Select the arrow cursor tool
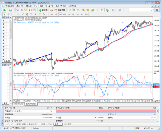The image size is (161, 131). point(4,14)
